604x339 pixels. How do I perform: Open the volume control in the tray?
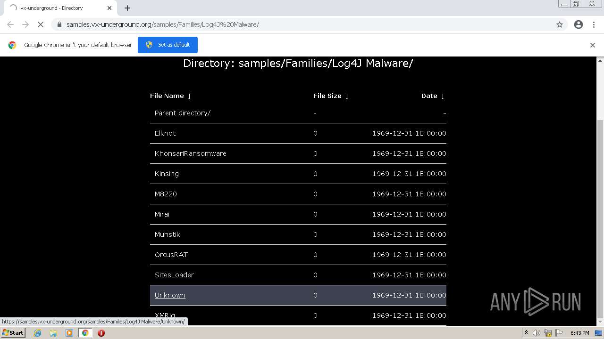coord(537,333)
